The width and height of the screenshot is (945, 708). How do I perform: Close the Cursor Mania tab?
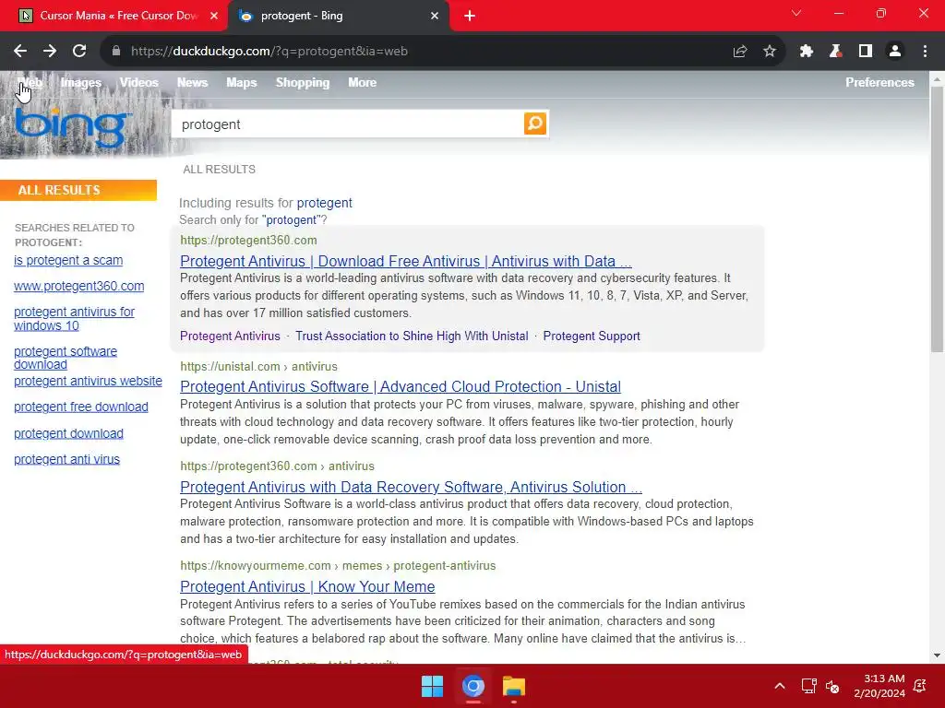click(x=214, y=16)
